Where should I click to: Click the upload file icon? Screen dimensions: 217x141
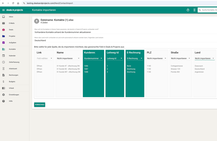coord(37,21)
